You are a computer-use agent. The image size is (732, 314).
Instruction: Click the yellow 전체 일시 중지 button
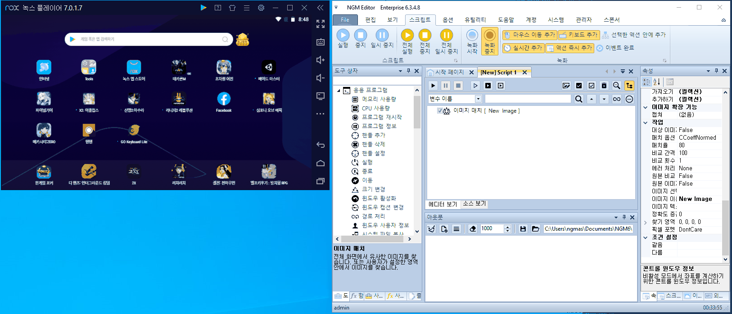click(446, 41)
